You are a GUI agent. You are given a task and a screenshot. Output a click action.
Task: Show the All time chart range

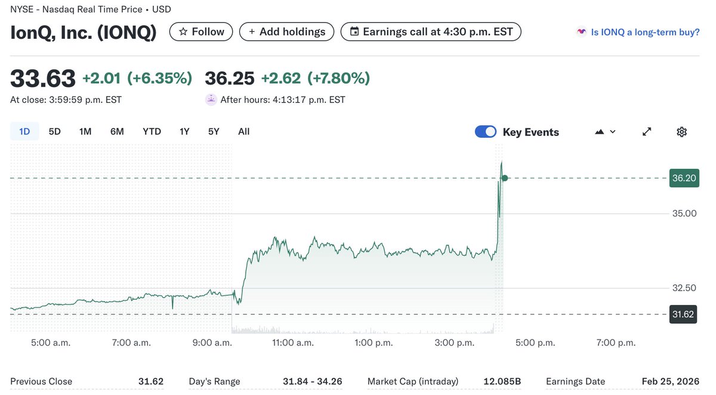click(x=243, y=131)
